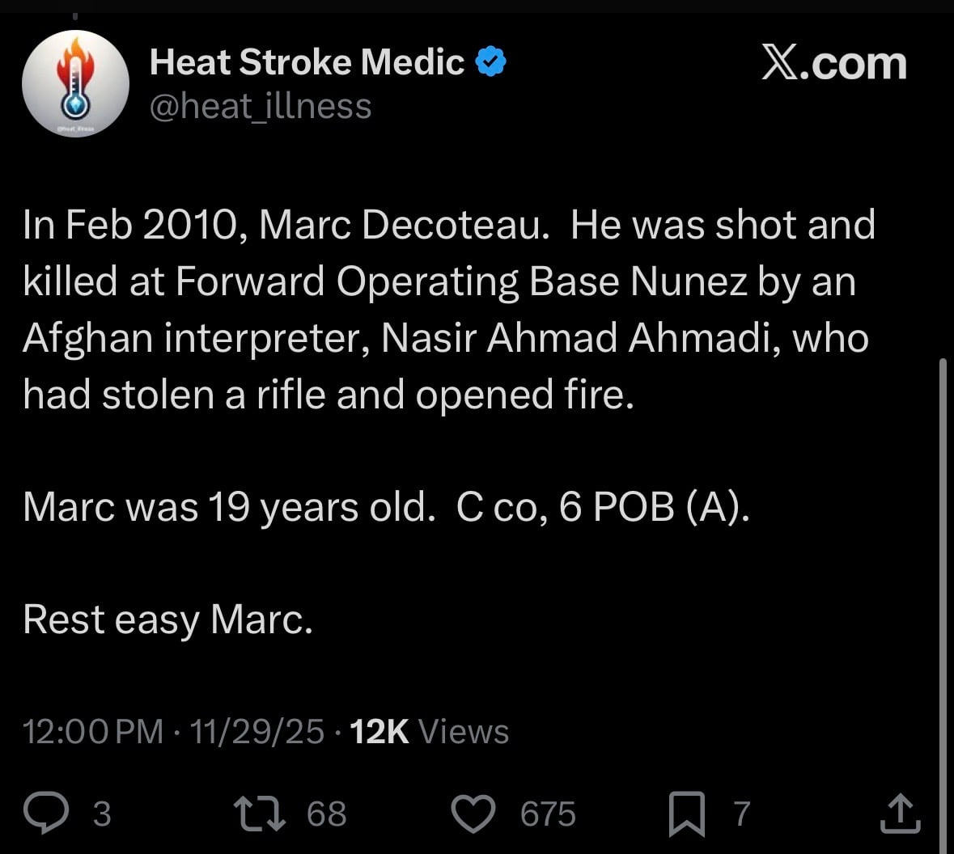Click the @heat_illness handle
This screenshot has width=954, height=854.
261,106
